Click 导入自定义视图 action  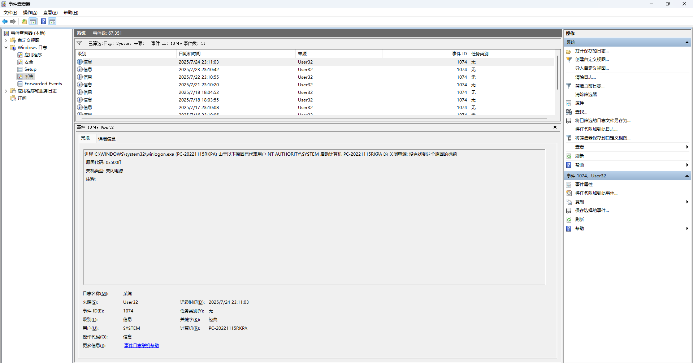click(592, 68)
